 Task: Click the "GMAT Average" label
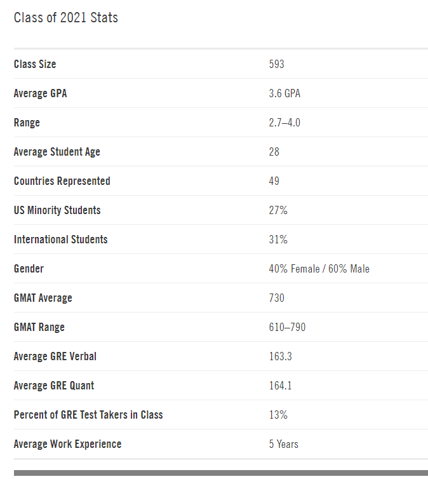point(43,298)
